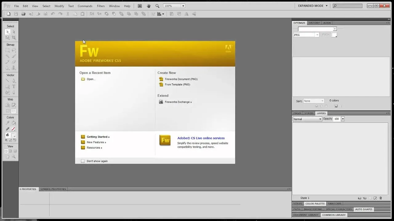
Task: Click the New document toolbar icon
Action: pos(9,14)
